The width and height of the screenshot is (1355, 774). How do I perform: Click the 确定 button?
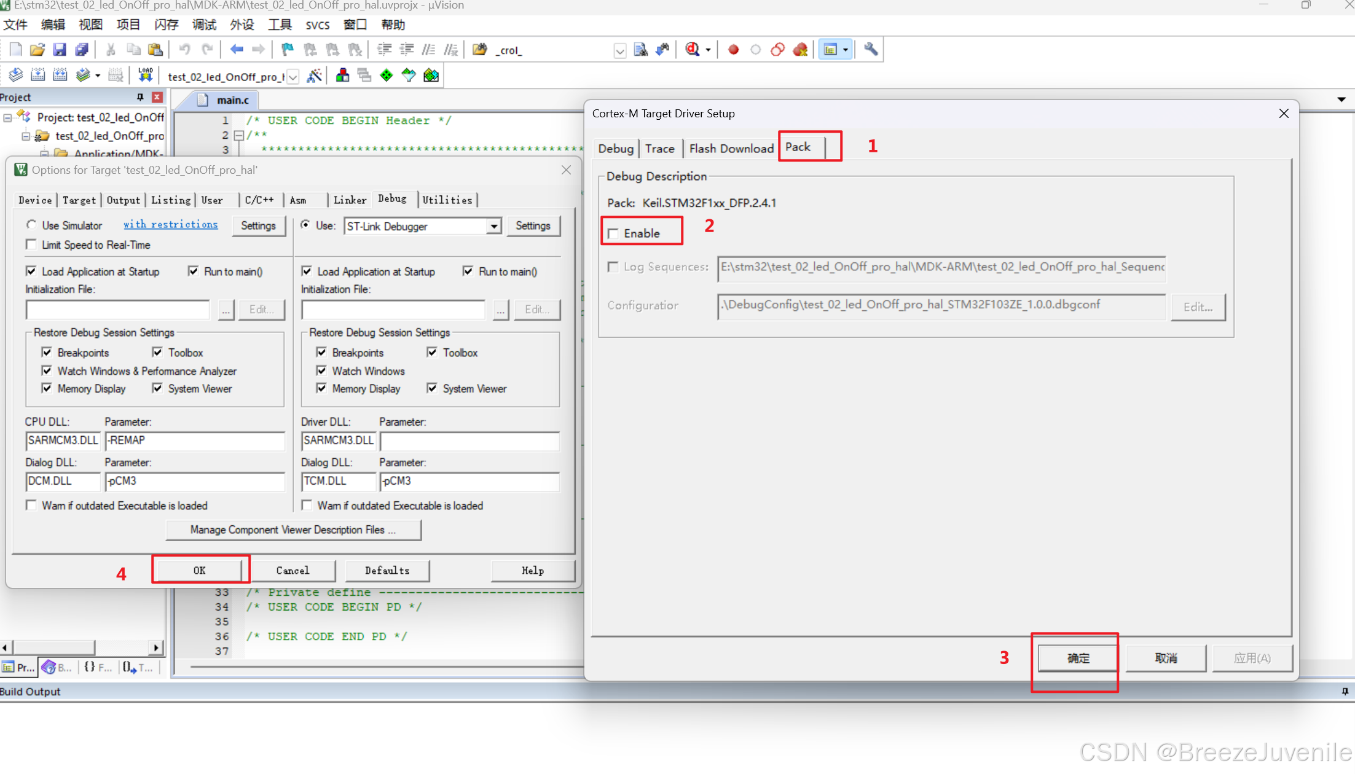coord(1077,658)
